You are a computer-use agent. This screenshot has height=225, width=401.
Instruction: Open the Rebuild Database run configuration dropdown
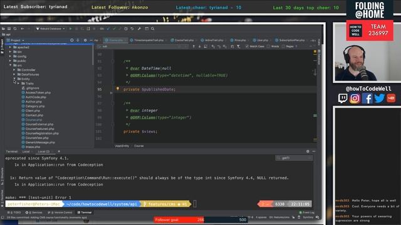(50, 29)
